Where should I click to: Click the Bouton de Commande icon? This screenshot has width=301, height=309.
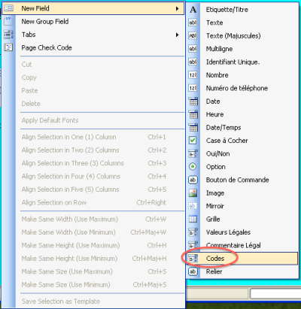tap(193, 180)
